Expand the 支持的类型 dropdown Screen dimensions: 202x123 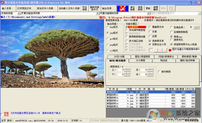click(x=19, y=13)
